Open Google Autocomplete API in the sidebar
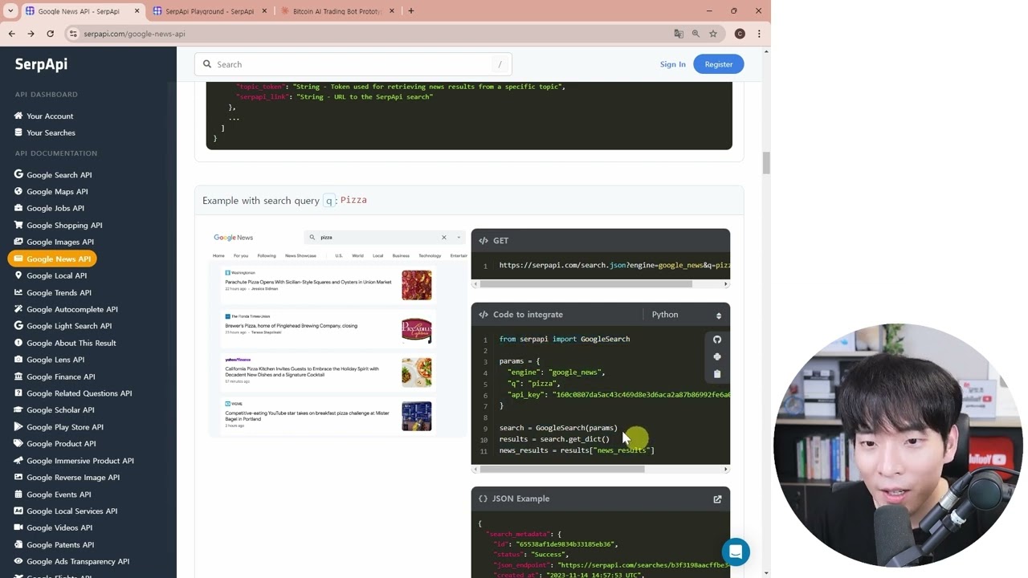 [72, 310]
